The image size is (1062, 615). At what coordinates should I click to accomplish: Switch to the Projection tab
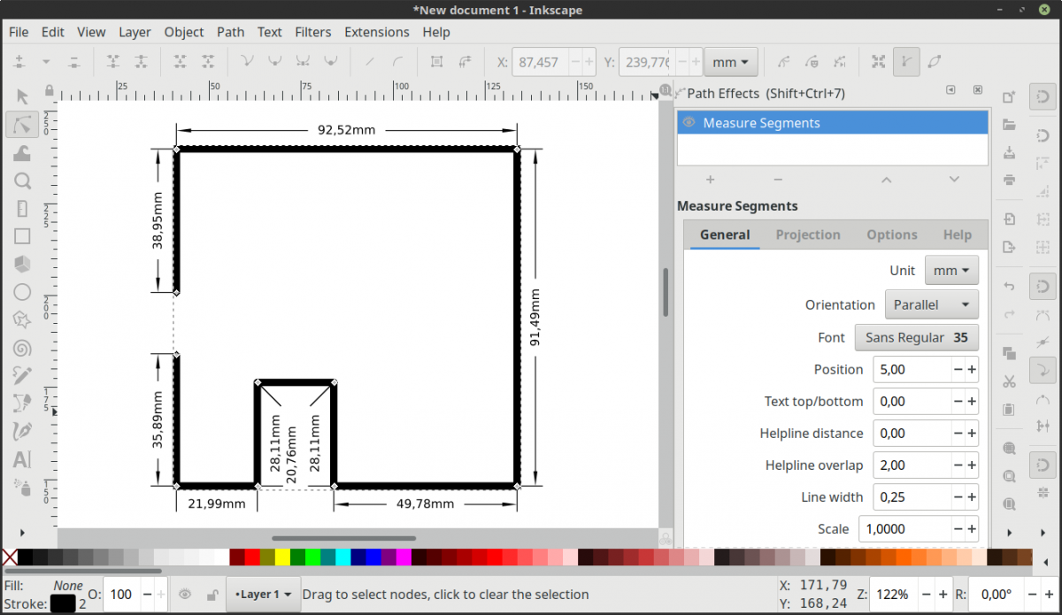click(808, 234)
